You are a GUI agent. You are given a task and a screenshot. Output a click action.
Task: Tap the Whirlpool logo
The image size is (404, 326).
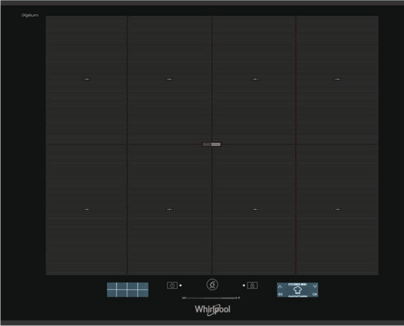point(212,309)
